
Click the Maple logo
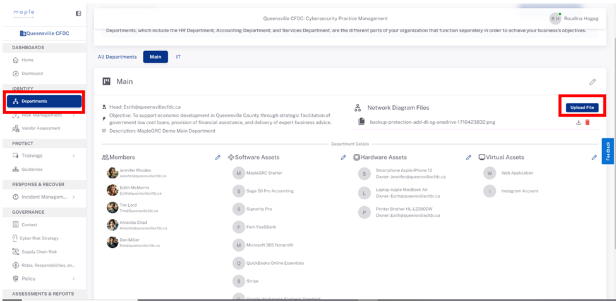pyautogui.click(x=23, y=13)
